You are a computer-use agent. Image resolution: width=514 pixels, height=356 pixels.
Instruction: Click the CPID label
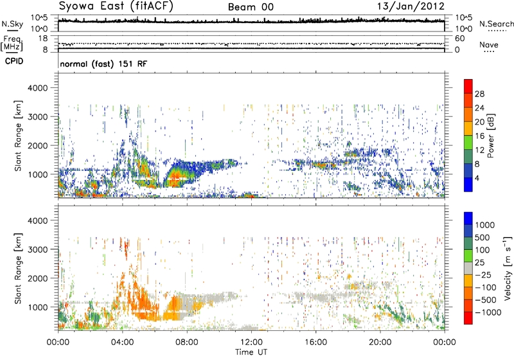click(x=14, y=61)
